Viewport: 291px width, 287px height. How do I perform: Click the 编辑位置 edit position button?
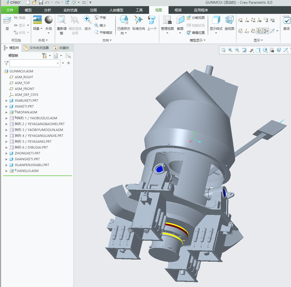[x=196, y=33]
